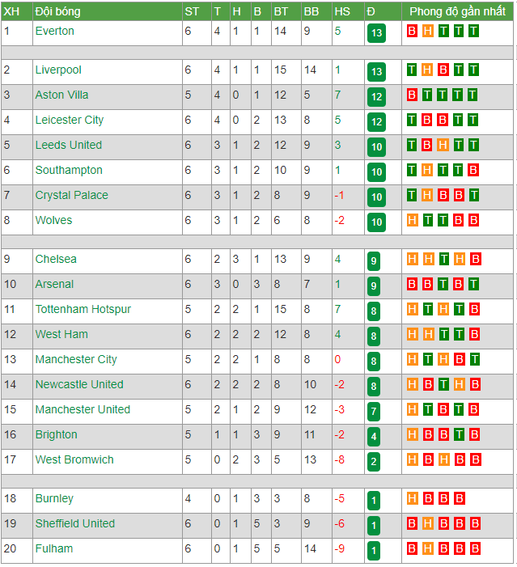Click Manchester City's red 0 goal difference

[x=337, y=359]
